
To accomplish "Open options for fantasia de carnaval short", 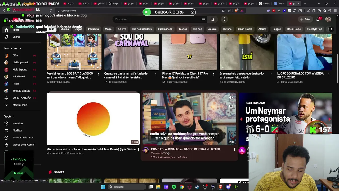I will (x=156, y=75).
